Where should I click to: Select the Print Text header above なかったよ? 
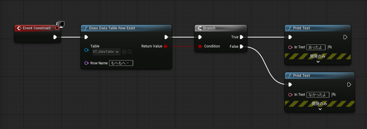(320, 76)
